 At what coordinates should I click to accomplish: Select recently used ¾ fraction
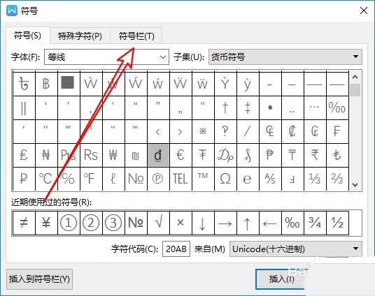(316, 223)
